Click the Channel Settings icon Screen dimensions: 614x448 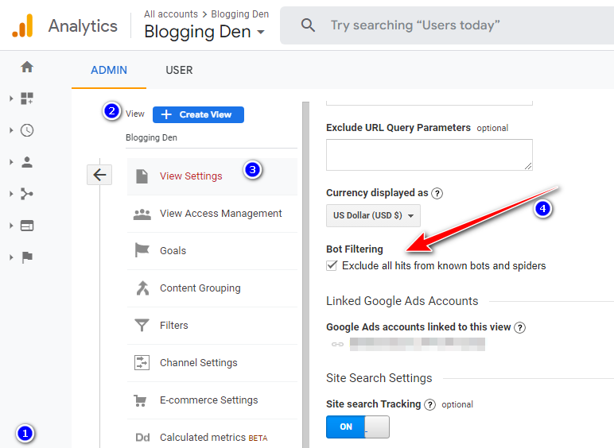142,362
